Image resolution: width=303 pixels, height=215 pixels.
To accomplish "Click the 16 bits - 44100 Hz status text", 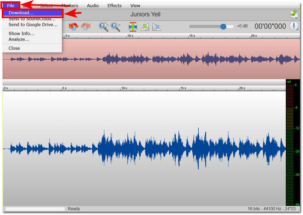I will pyautogui.click(x=271, y=209).
